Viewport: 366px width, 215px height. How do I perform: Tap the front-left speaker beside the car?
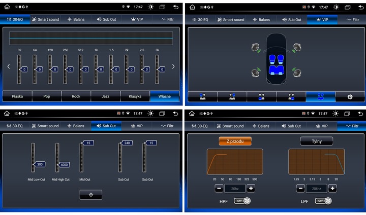click(256, 48)
